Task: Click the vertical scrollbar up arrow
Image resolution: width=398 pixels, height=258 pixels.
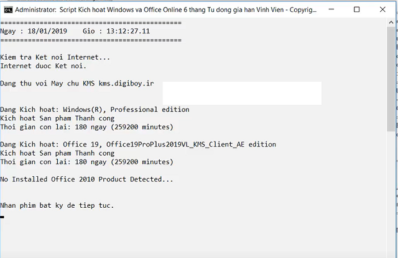Action: (x=391, y=23)
